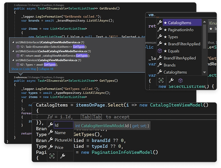Image resolution: width=221 pixels, height=168 pixels.
Task: Click wrench icon beside Name
Action: 51,132
